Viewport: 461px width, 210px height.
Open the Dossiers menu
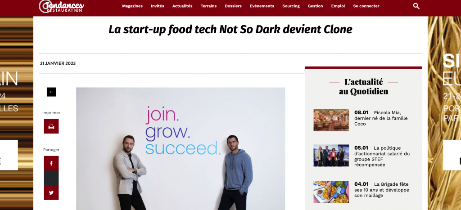click(233, 6)
